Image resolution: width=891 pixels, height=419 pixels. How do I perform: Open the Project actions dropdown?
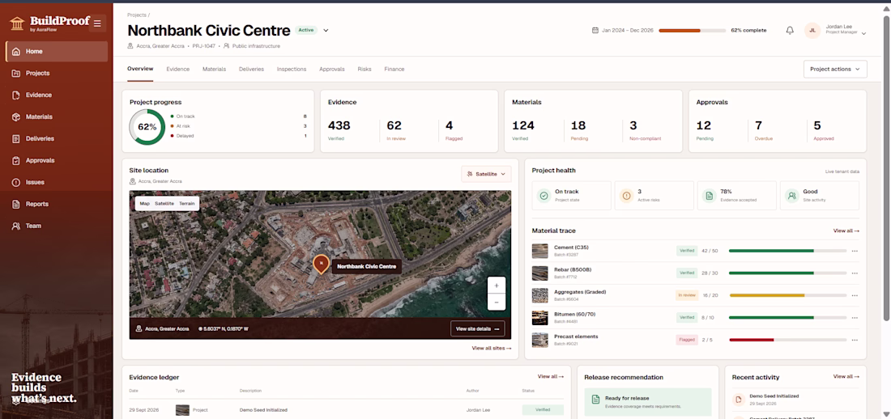click(835, 70)
